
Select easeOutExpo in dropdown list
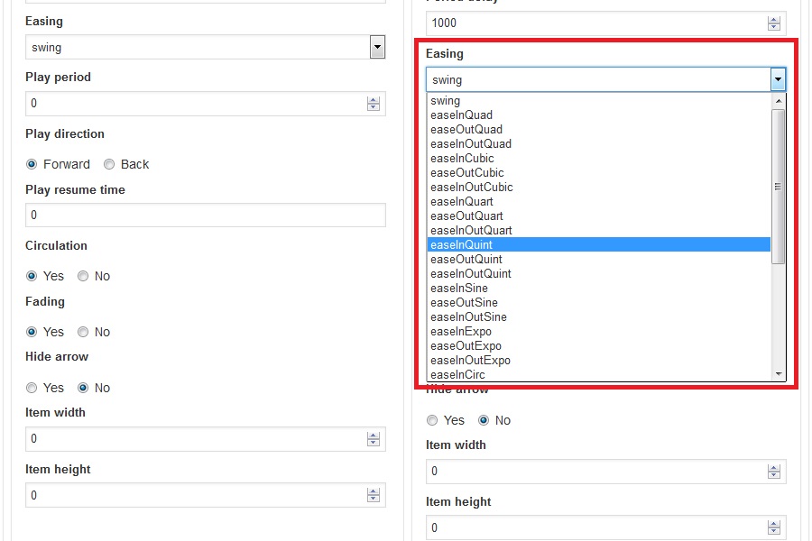(x=466, y=346)
